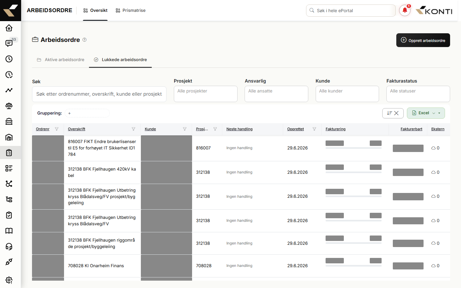Open the clipboard checkmark icon in sidebar
Screen dimensions: 461x288
(x=9, y=215)
